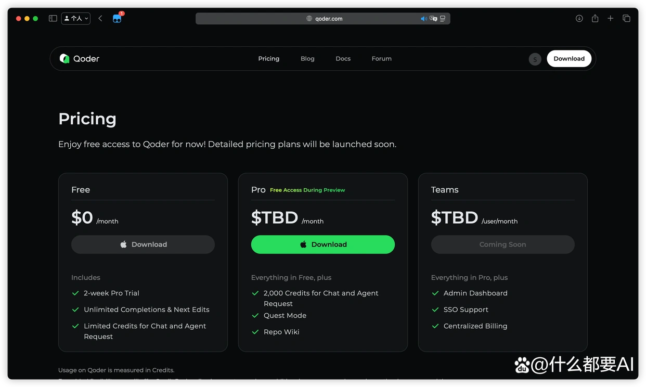Click the Free plan Download button

pos(143,244)
